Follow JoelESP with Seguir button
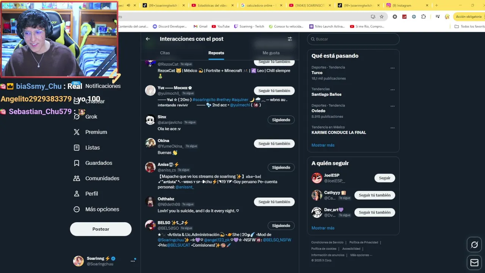485x273 pixels. point(385,178)
